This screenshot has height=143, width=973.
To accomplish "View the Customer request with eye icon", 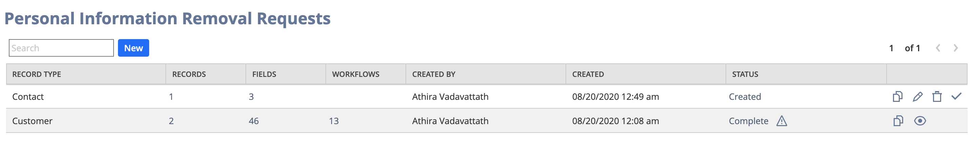I will click(x=920, y=121).
